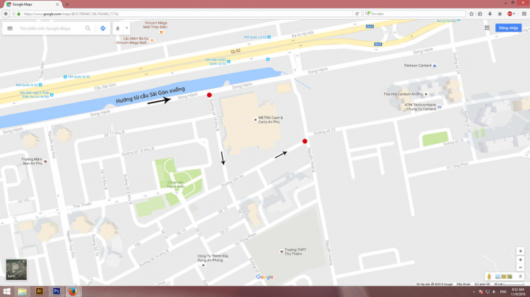Go to the Firefox home page icon
Viewport: 530px width, 297px height.
pyautogui.click(x=500, y=14)
